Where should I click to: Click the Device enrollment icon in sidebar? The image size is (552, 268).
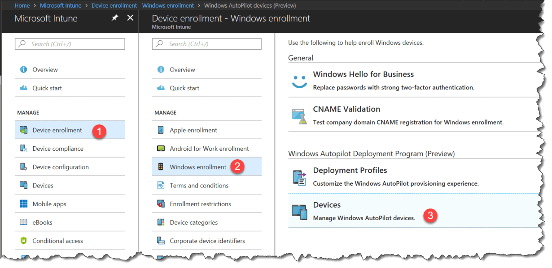[x=24, y=130]
